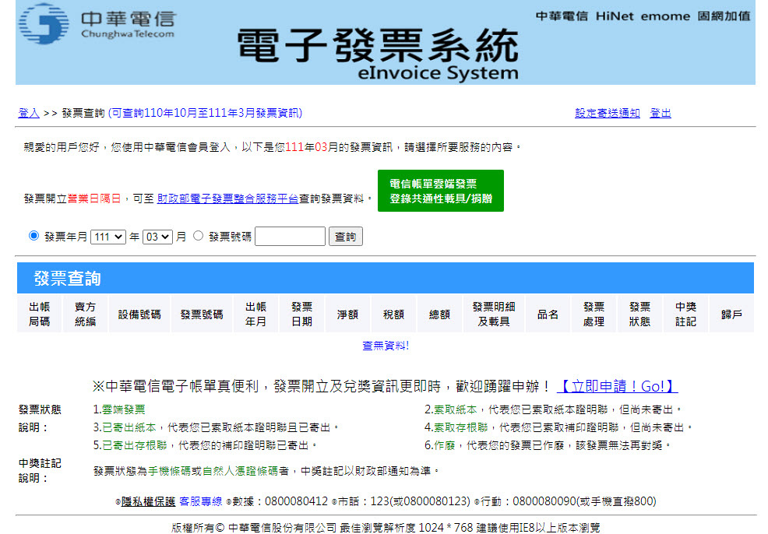Click the 雲端發票 status text
Screen dimensions: 768x534
tap(123, 409)
